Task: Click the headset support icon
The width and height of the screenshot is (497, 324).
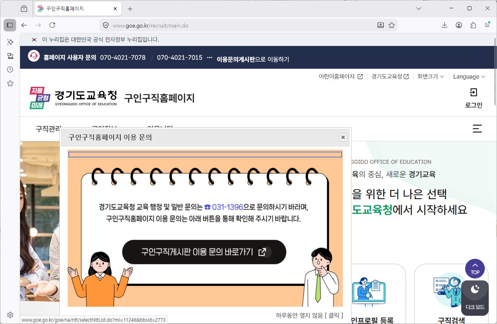Action: 34,56
